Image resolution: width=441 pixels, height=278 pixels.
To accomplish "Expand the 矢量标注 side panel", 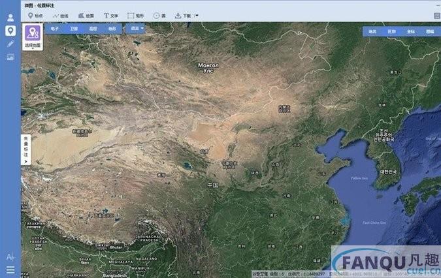I will (x=26, y=149).
